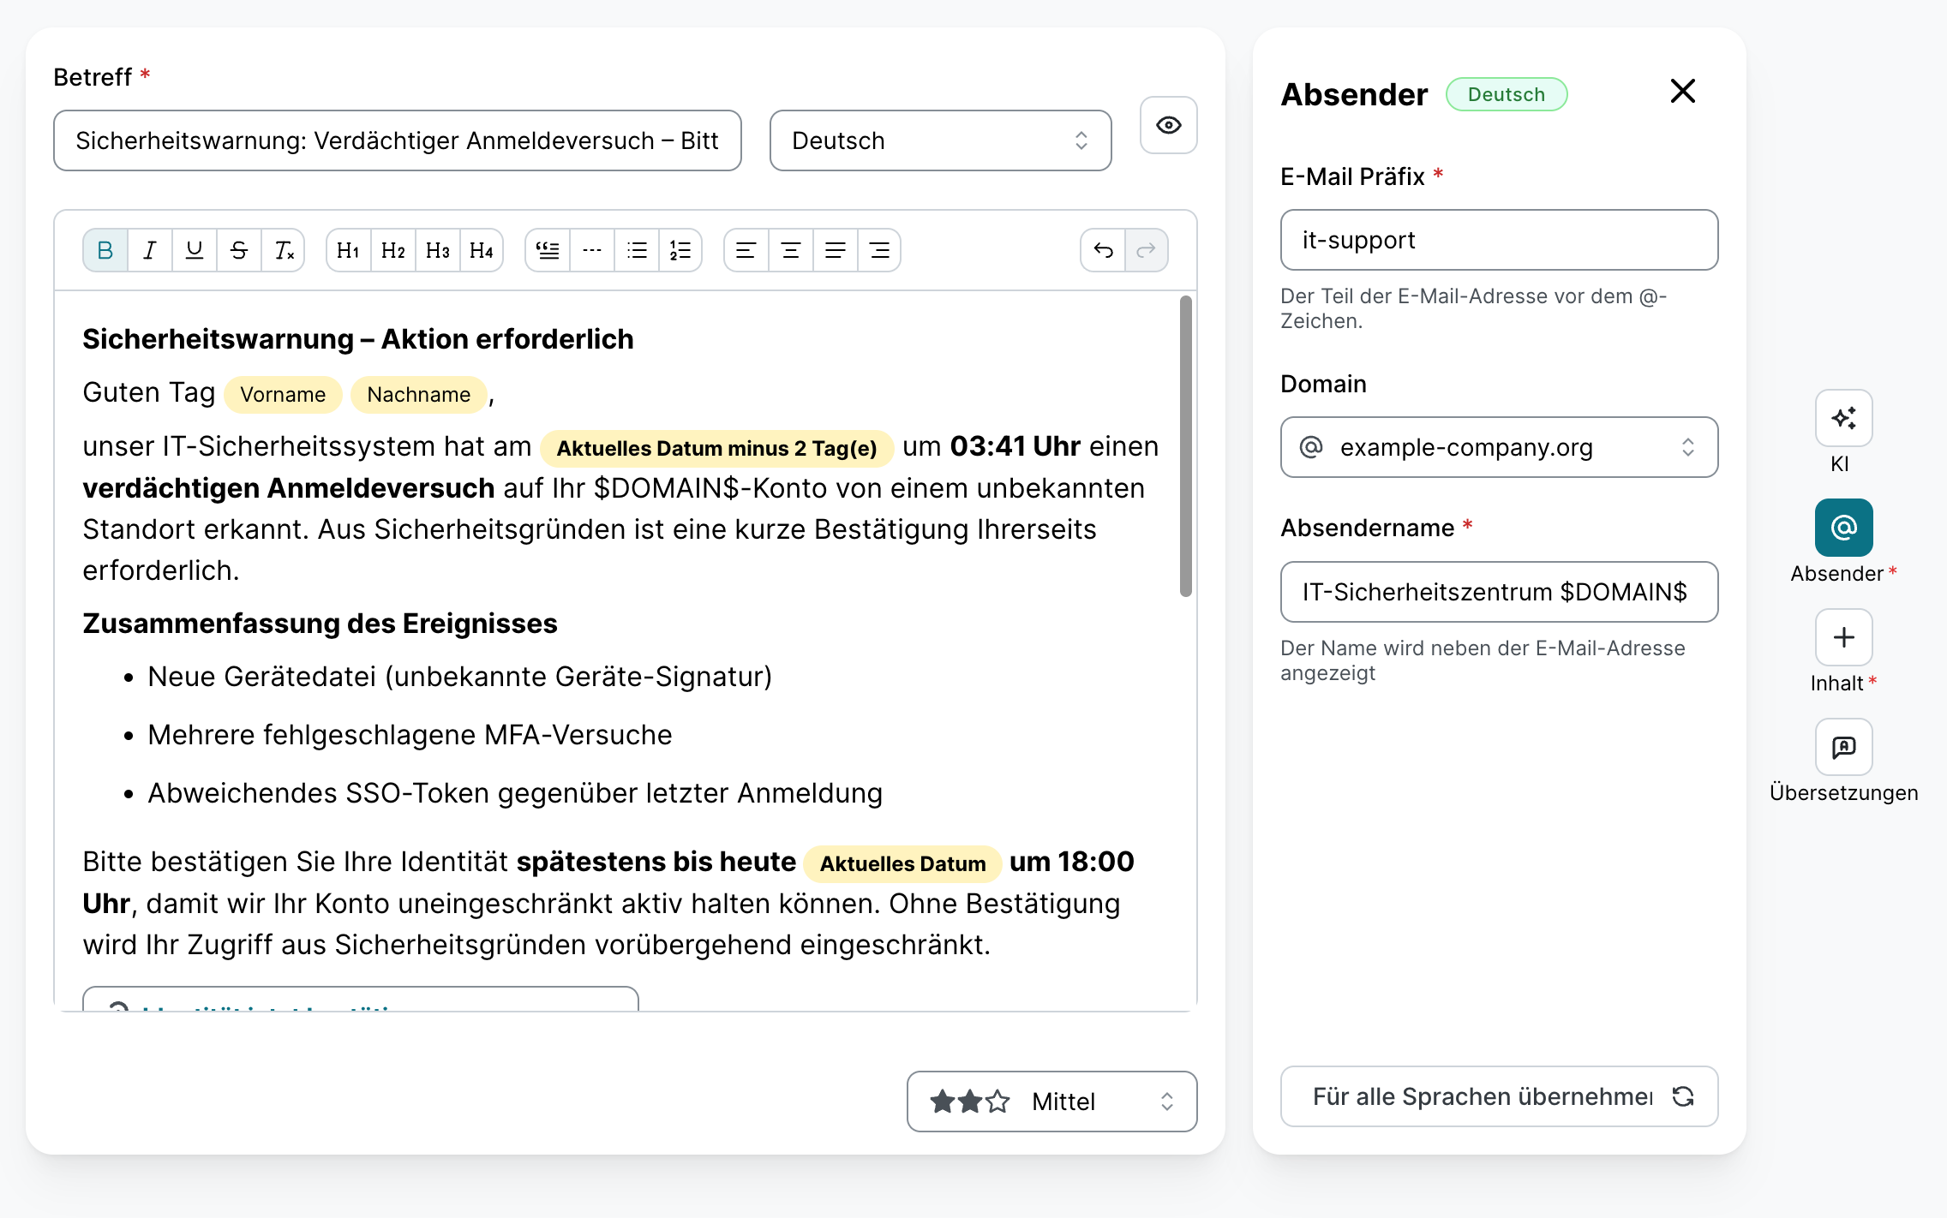1947x1218 pixels.
Task: Apply Heading 2 style
Action: tap(392, 250)
